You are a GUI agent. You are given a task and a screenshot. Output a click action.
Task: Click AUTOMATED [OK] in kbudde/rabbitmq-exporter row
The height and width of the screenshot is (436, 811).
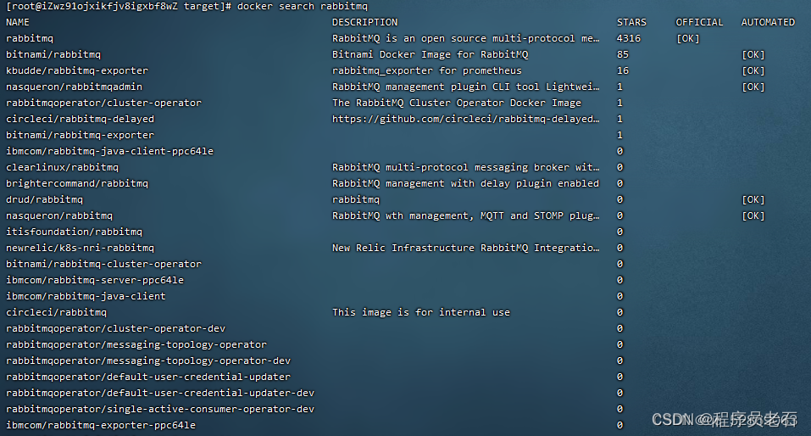click(x=753, y=70)
